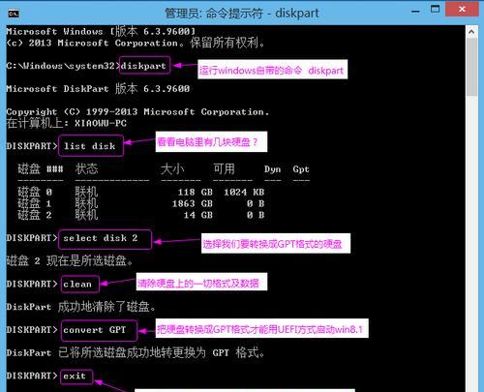Click the annotation about selecting GPT disk

click(276, 244)
